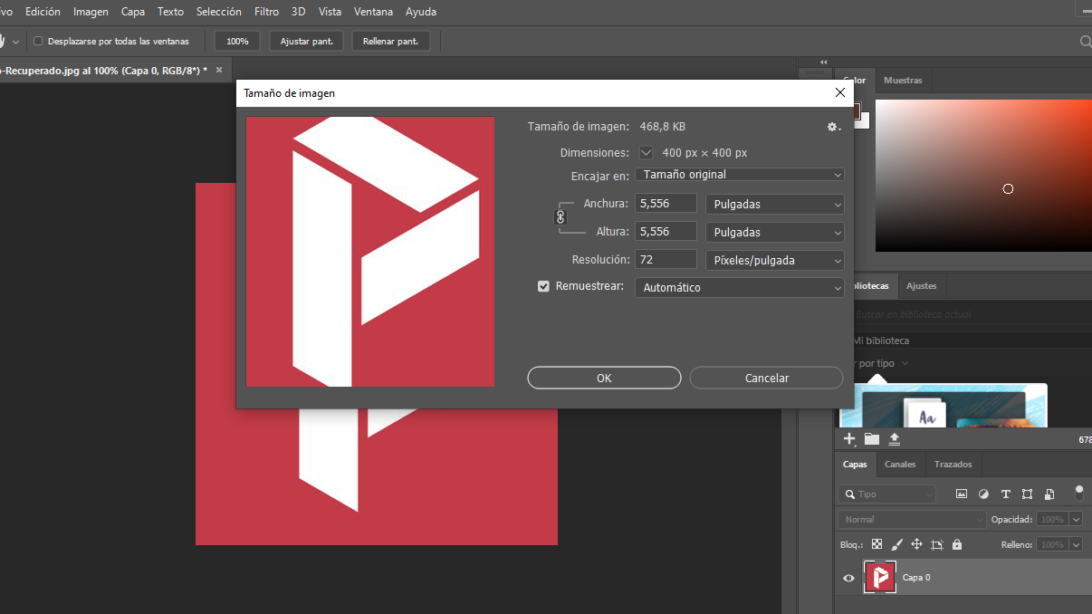Click the Anchura value field 5,556
1092x614 pixels.
666,204
